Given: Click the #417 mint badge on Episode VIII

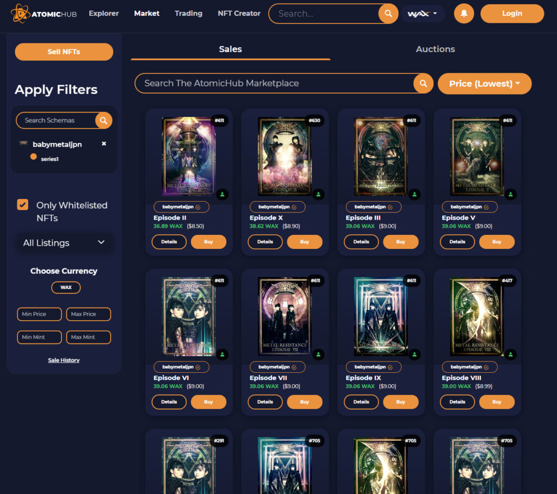Looking at the screenshot, I should (x=507, y=280).
